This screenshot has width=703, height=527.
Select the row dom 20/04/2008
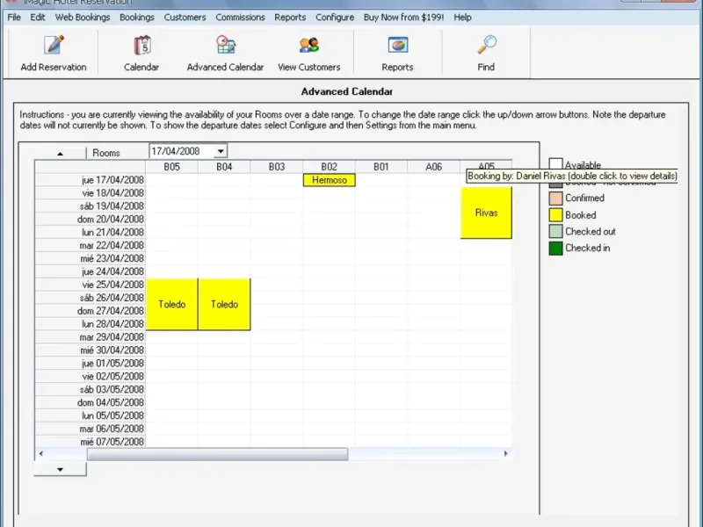click(x=91, y=219)
